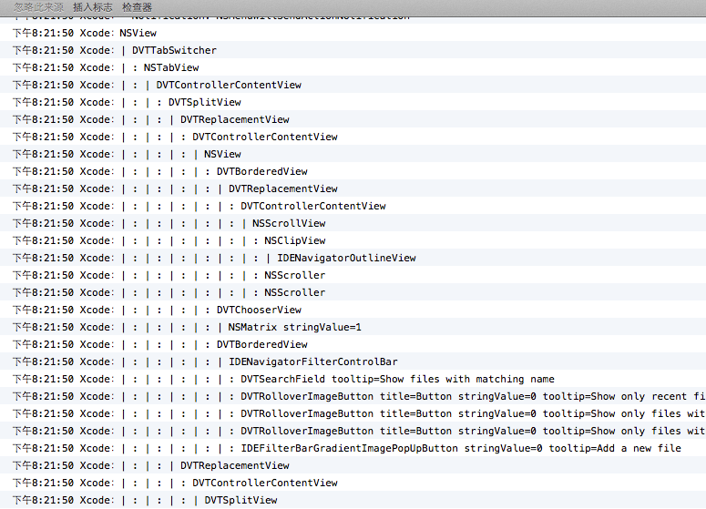706x509 pixels.
Task: Select the last DVTBorderedView log entry
Action: 261,344
